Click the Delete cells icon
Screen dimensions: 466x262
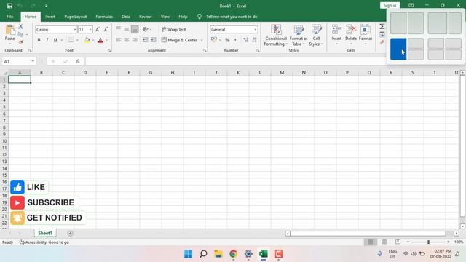[x=351, y=30]
